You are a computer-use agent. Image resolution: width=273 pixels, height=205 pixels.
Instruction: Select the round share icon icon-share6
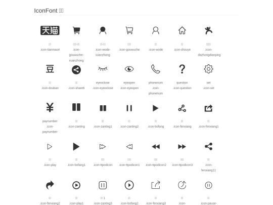click(76, 70)
